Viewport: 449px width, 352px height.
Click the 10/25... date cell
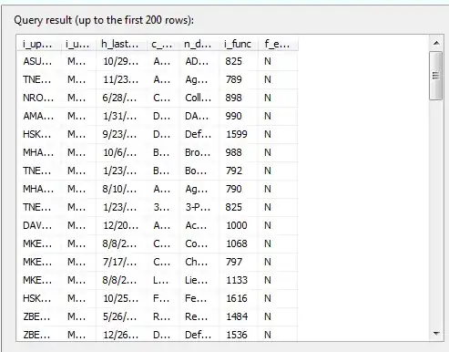coord(121,298)
